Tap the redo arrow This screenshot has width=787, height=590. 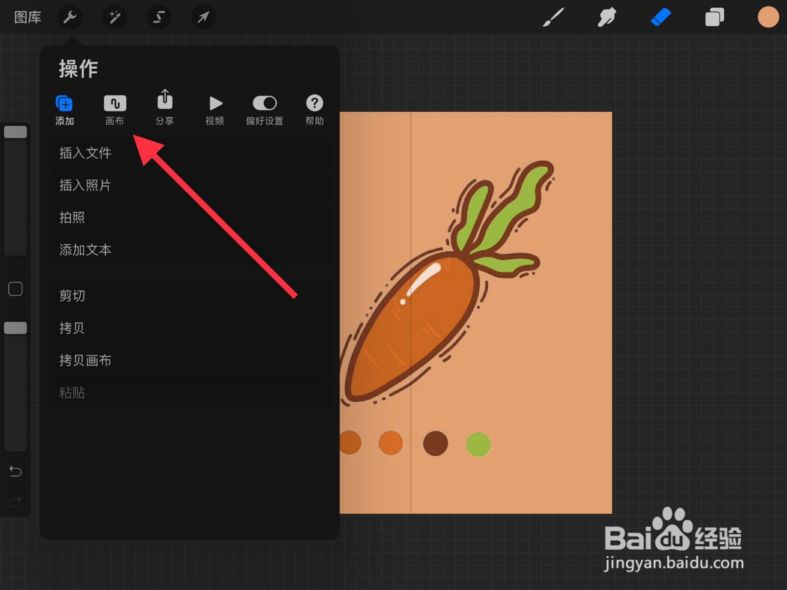pyautogui.click(x=15, y=502)
